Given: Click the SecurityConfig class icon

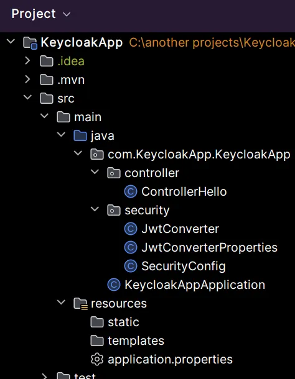Looking at the screenshot, I should click(x=131, y=266).
